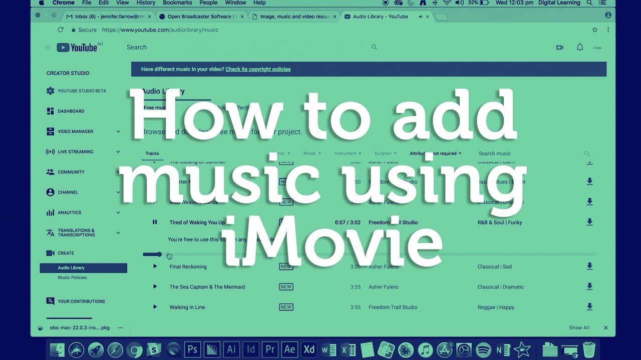The height and width of the screenshot is (360, 641).
Task: Open the downloaded obs-mac file options menu
Action: coord(120,327)
